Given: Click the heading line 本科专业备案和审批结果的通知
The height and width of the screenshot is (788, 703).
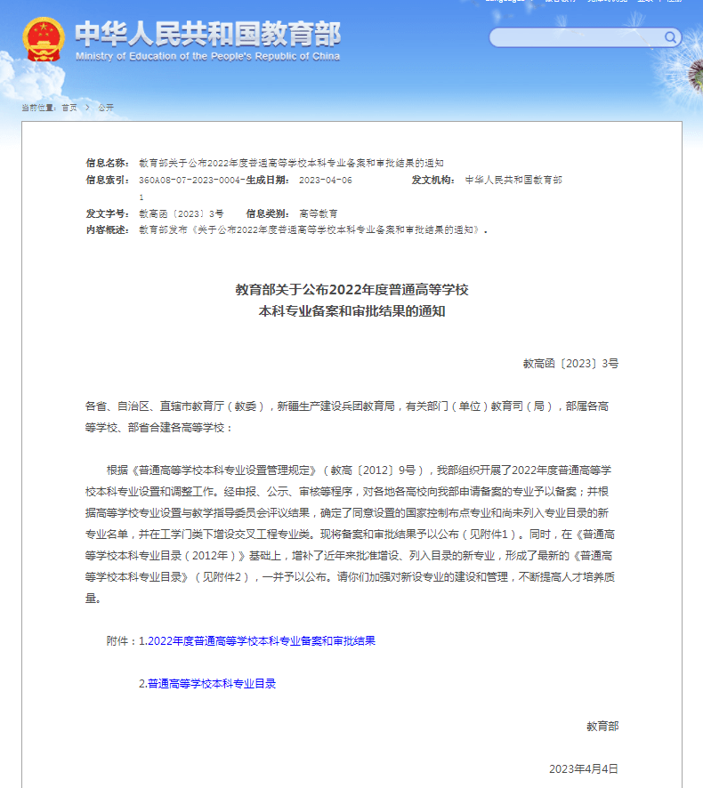Looking at the screenshot, I should pos(351,311).
